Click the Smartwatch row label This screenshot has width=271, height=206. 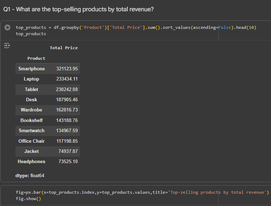[32, 131]
